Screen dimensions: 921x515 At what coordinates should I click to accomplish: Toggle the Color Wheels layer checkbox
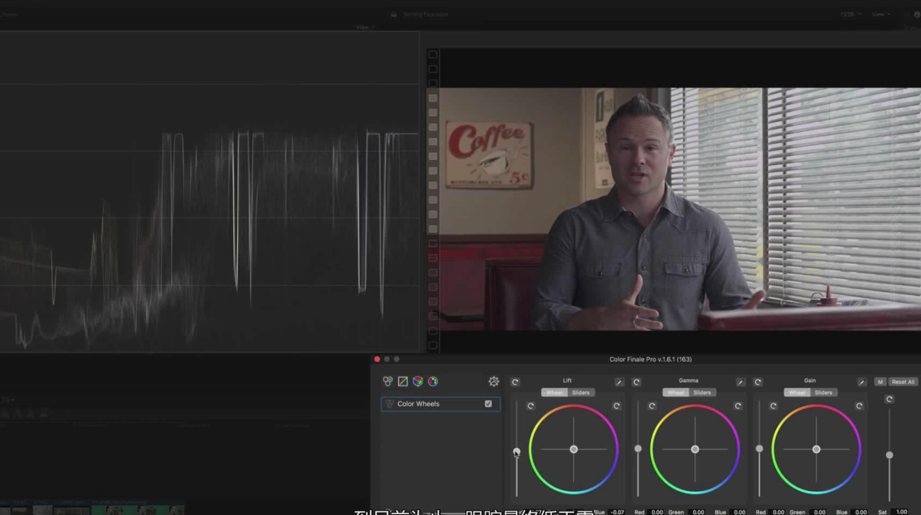488,404
